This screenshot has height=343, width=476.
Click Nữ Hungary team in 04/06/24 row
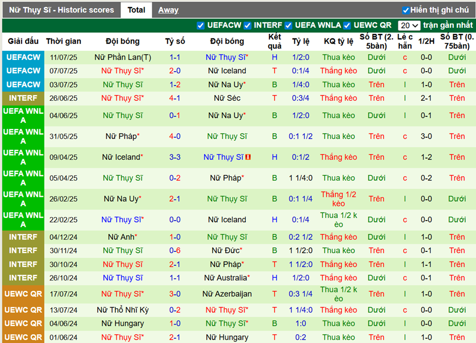(x=122, y=324)
